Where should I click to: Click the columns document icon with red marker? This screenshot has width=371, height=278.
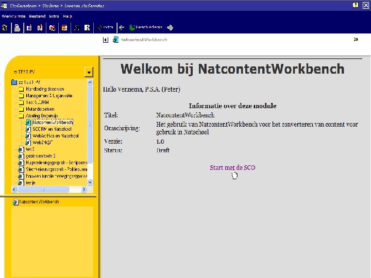pyautogui.click(x=40, y=28)
